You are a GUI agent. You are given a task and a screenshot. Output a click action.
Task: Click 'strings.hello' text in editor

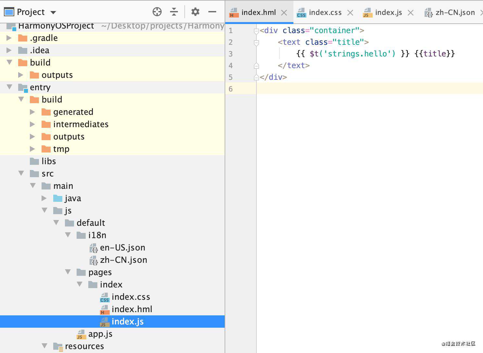pos(359,54)
